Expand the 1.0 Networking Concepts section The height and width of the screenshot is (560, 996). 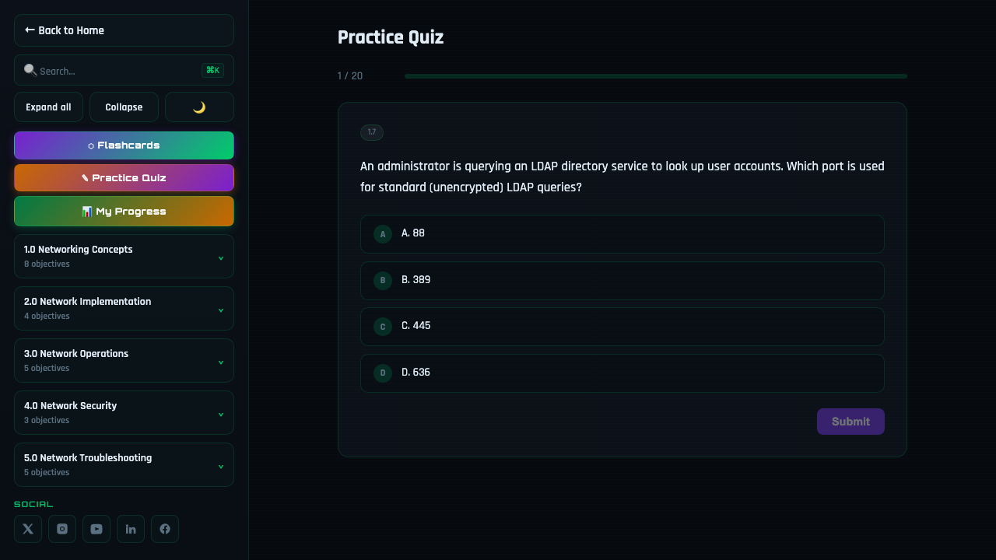(124, 256)
